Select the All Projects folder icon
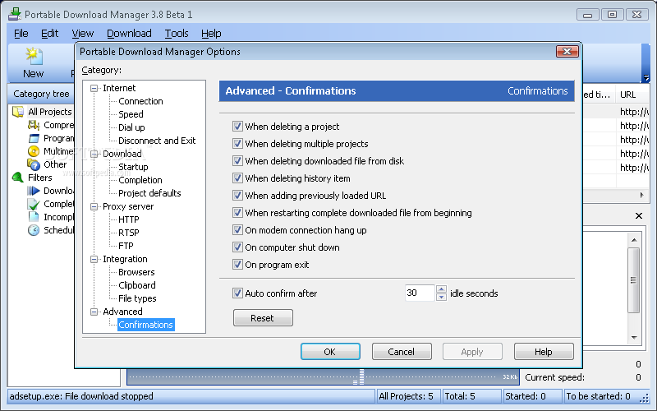The image size is (657, 411). click(18, 112)
